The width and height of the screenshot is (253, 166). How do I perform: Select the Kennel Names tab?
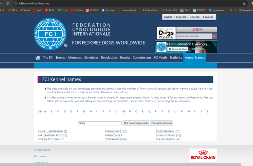coord(195,58)
